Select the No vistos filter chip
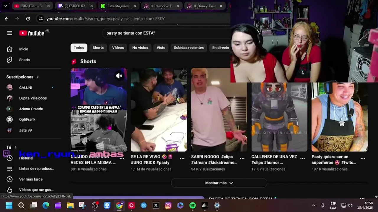The height and width of the screenshot is (212, 378). 140,48
